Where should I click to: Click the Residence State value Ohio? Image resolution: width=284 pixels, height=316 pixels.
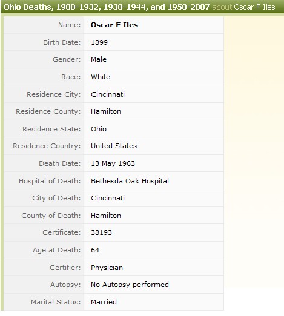(x=99, y=129)
